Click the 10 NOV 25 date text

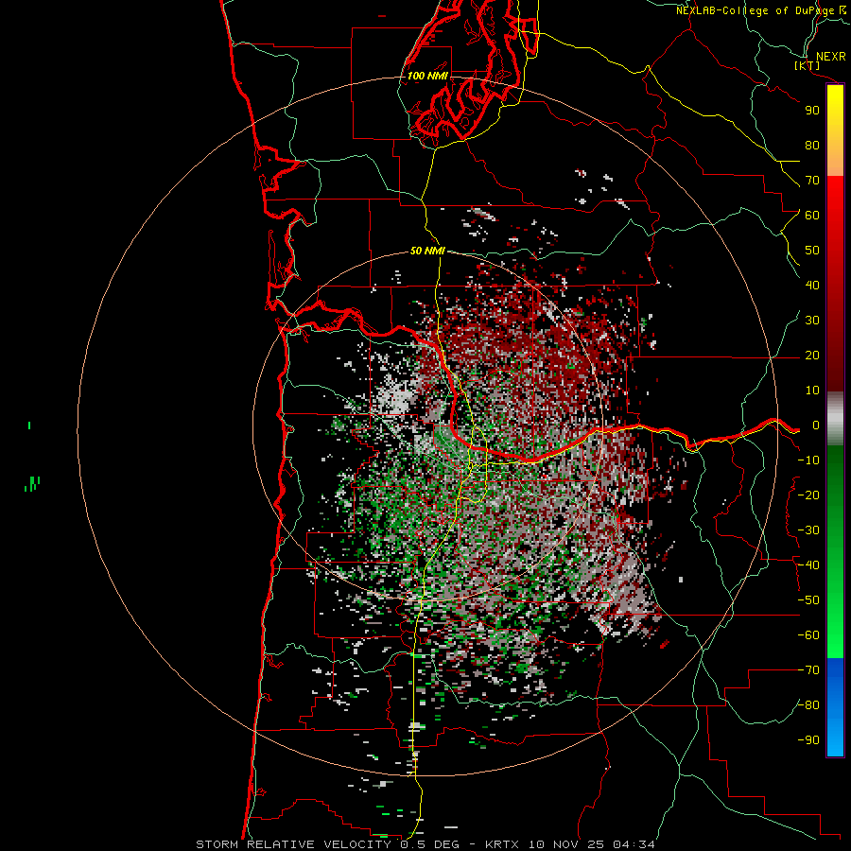(x=566, y=844)
